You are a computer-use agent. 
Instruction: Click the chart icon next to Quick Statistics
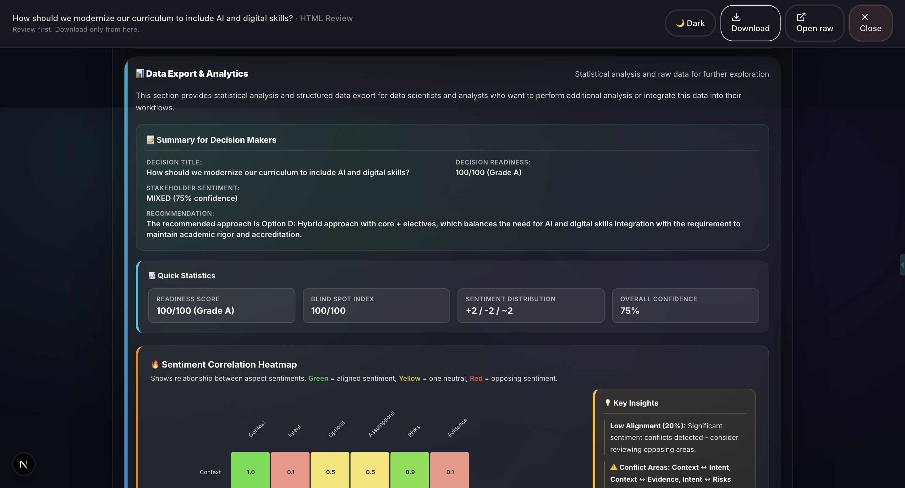152,275
